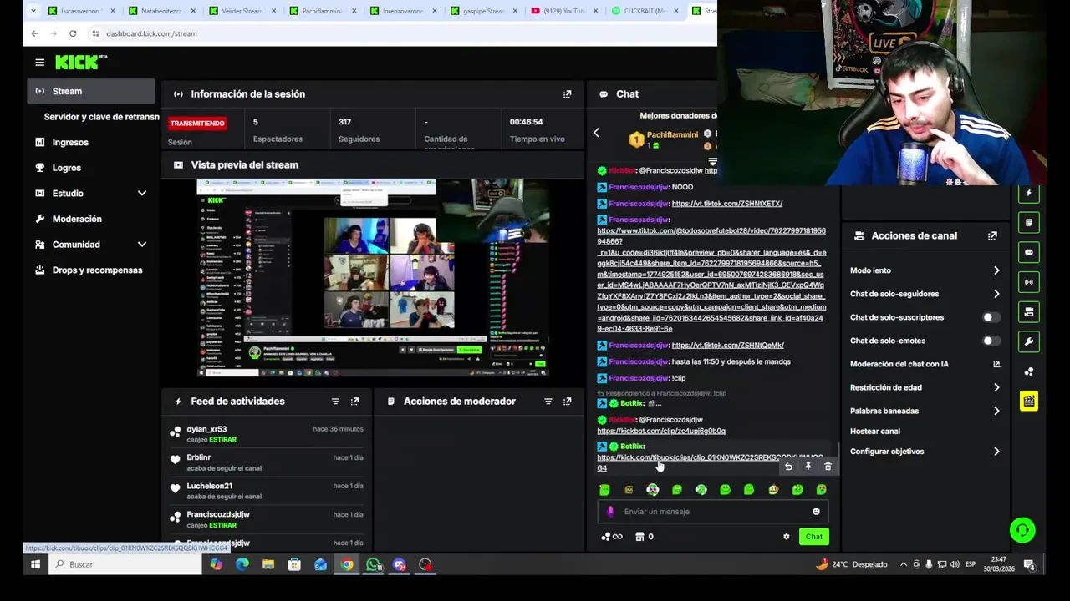Open the Acciones de moderador filter
1070x601 pixels.
point(548,402)
